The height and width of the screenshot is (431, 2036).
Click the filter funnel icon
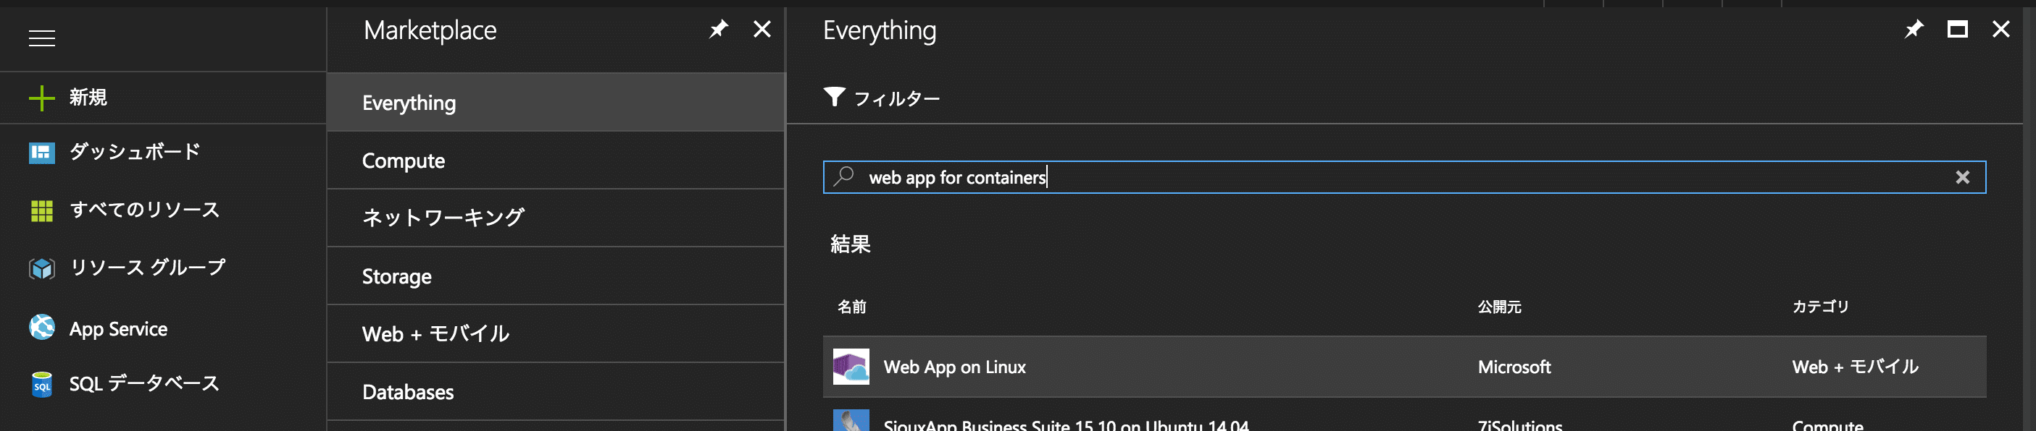[834, 97]
